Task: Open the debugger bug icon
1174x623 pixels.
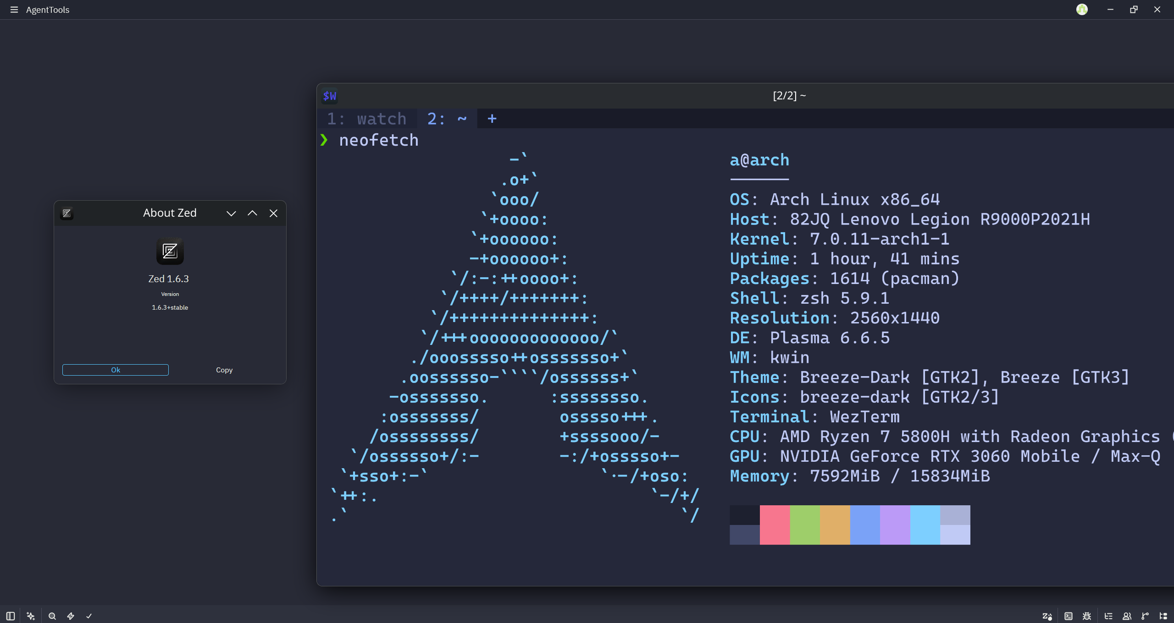Action: point(1087,616)
